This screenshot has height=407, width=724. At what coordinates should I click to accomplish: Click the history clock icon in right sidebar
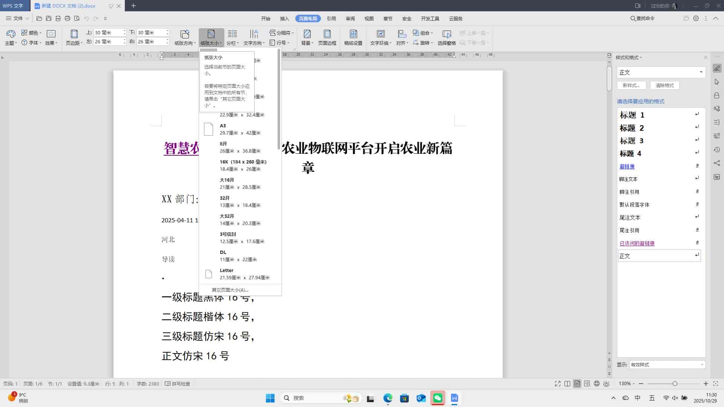(717, 150)
